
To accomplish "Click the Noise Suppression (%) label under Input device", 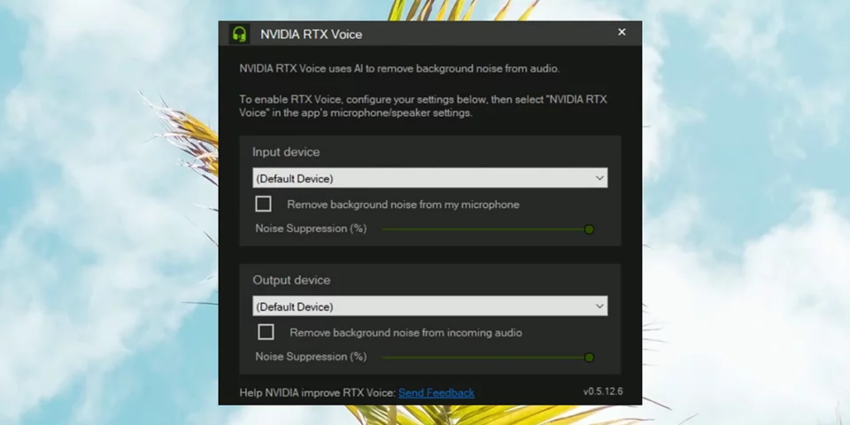I will (311, 228).
